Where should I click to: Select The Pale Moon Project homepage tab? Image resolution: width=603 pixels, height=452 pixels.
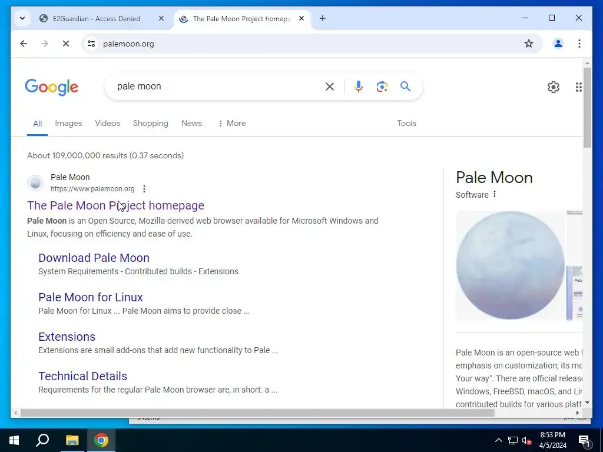tap(241, 18)
